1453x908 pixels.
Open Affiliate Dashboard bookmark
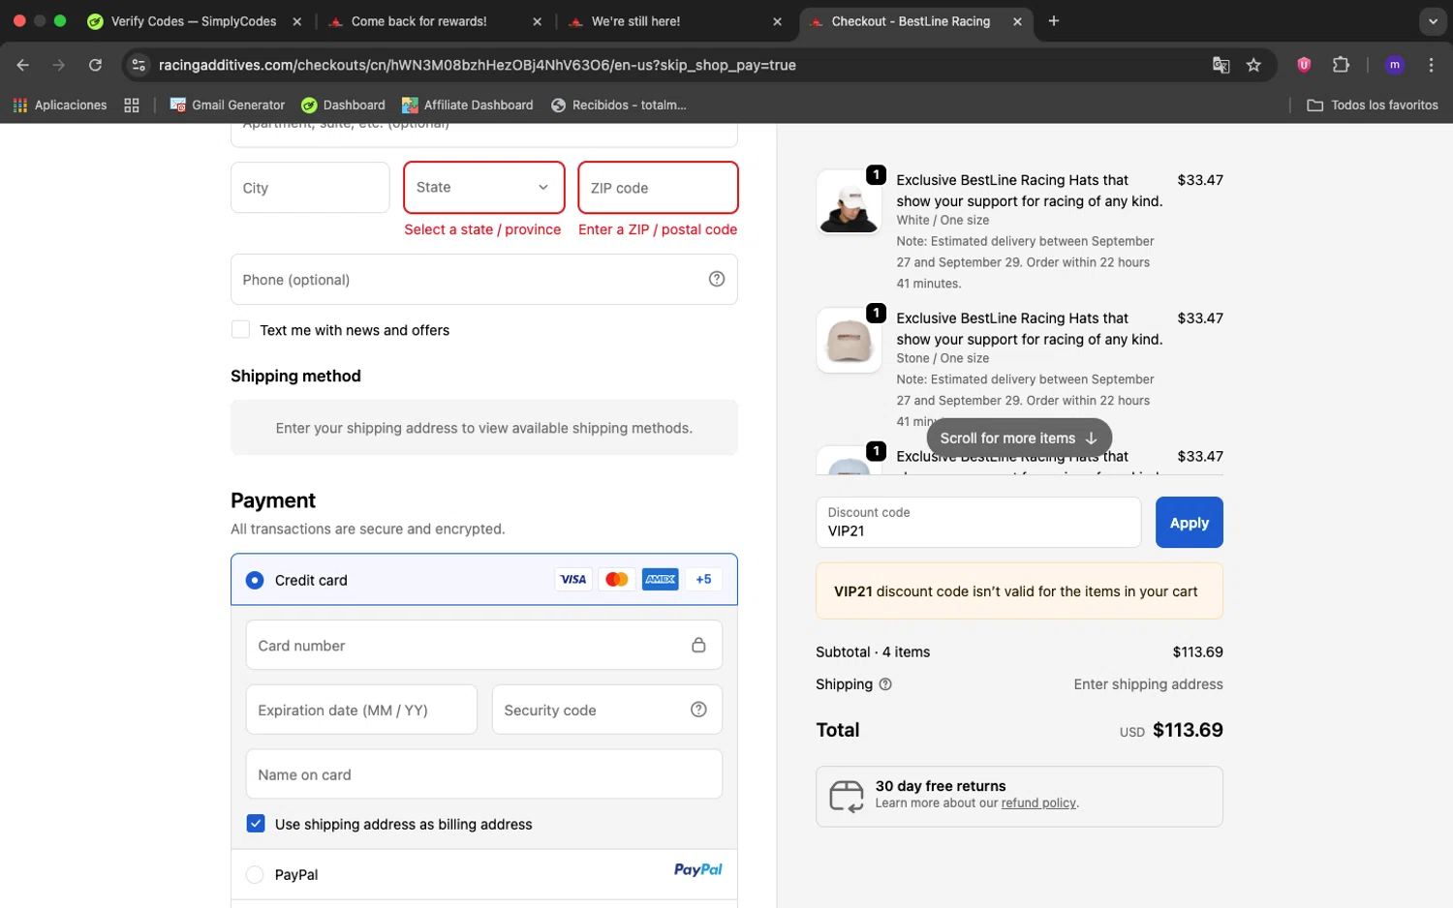pos(468,105)
